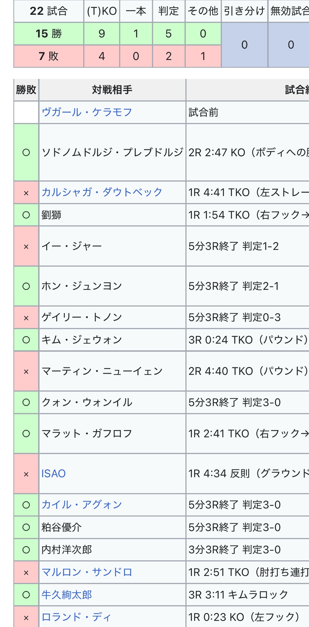309x627 pixels.
Task: Follow the ISAO fighter link
Action: pos(53,473)
